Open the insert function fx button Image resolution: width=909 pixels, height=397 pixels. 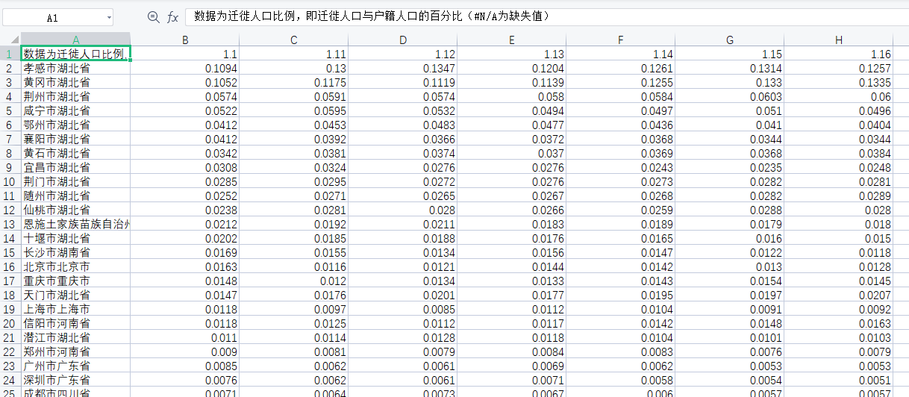172,17
